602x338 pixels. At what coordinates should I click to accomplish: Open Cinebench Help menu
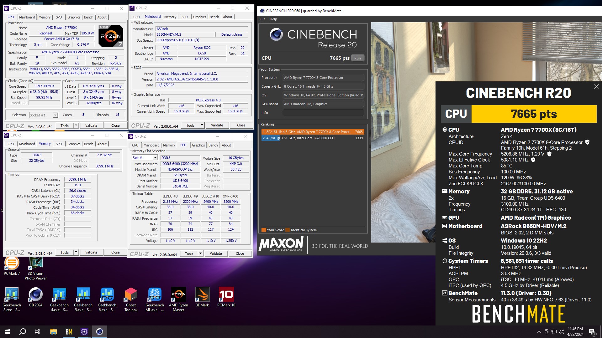point(273,19)
